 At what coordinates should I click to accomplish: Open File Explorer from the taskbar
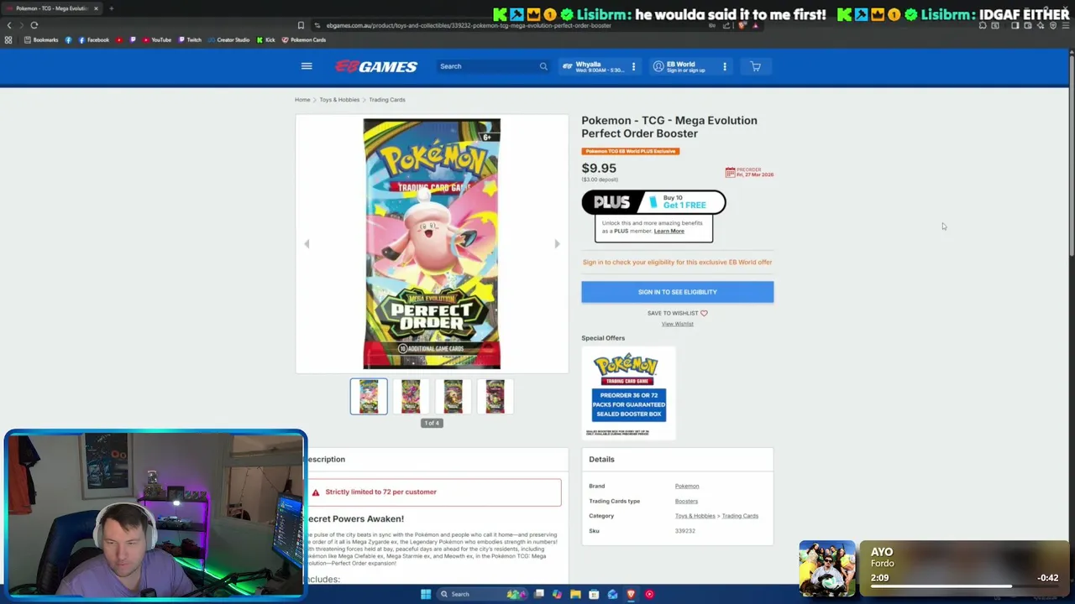point(575,594)
